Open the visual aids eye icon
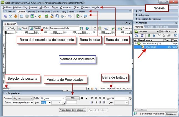 click(x=106, y=28)
